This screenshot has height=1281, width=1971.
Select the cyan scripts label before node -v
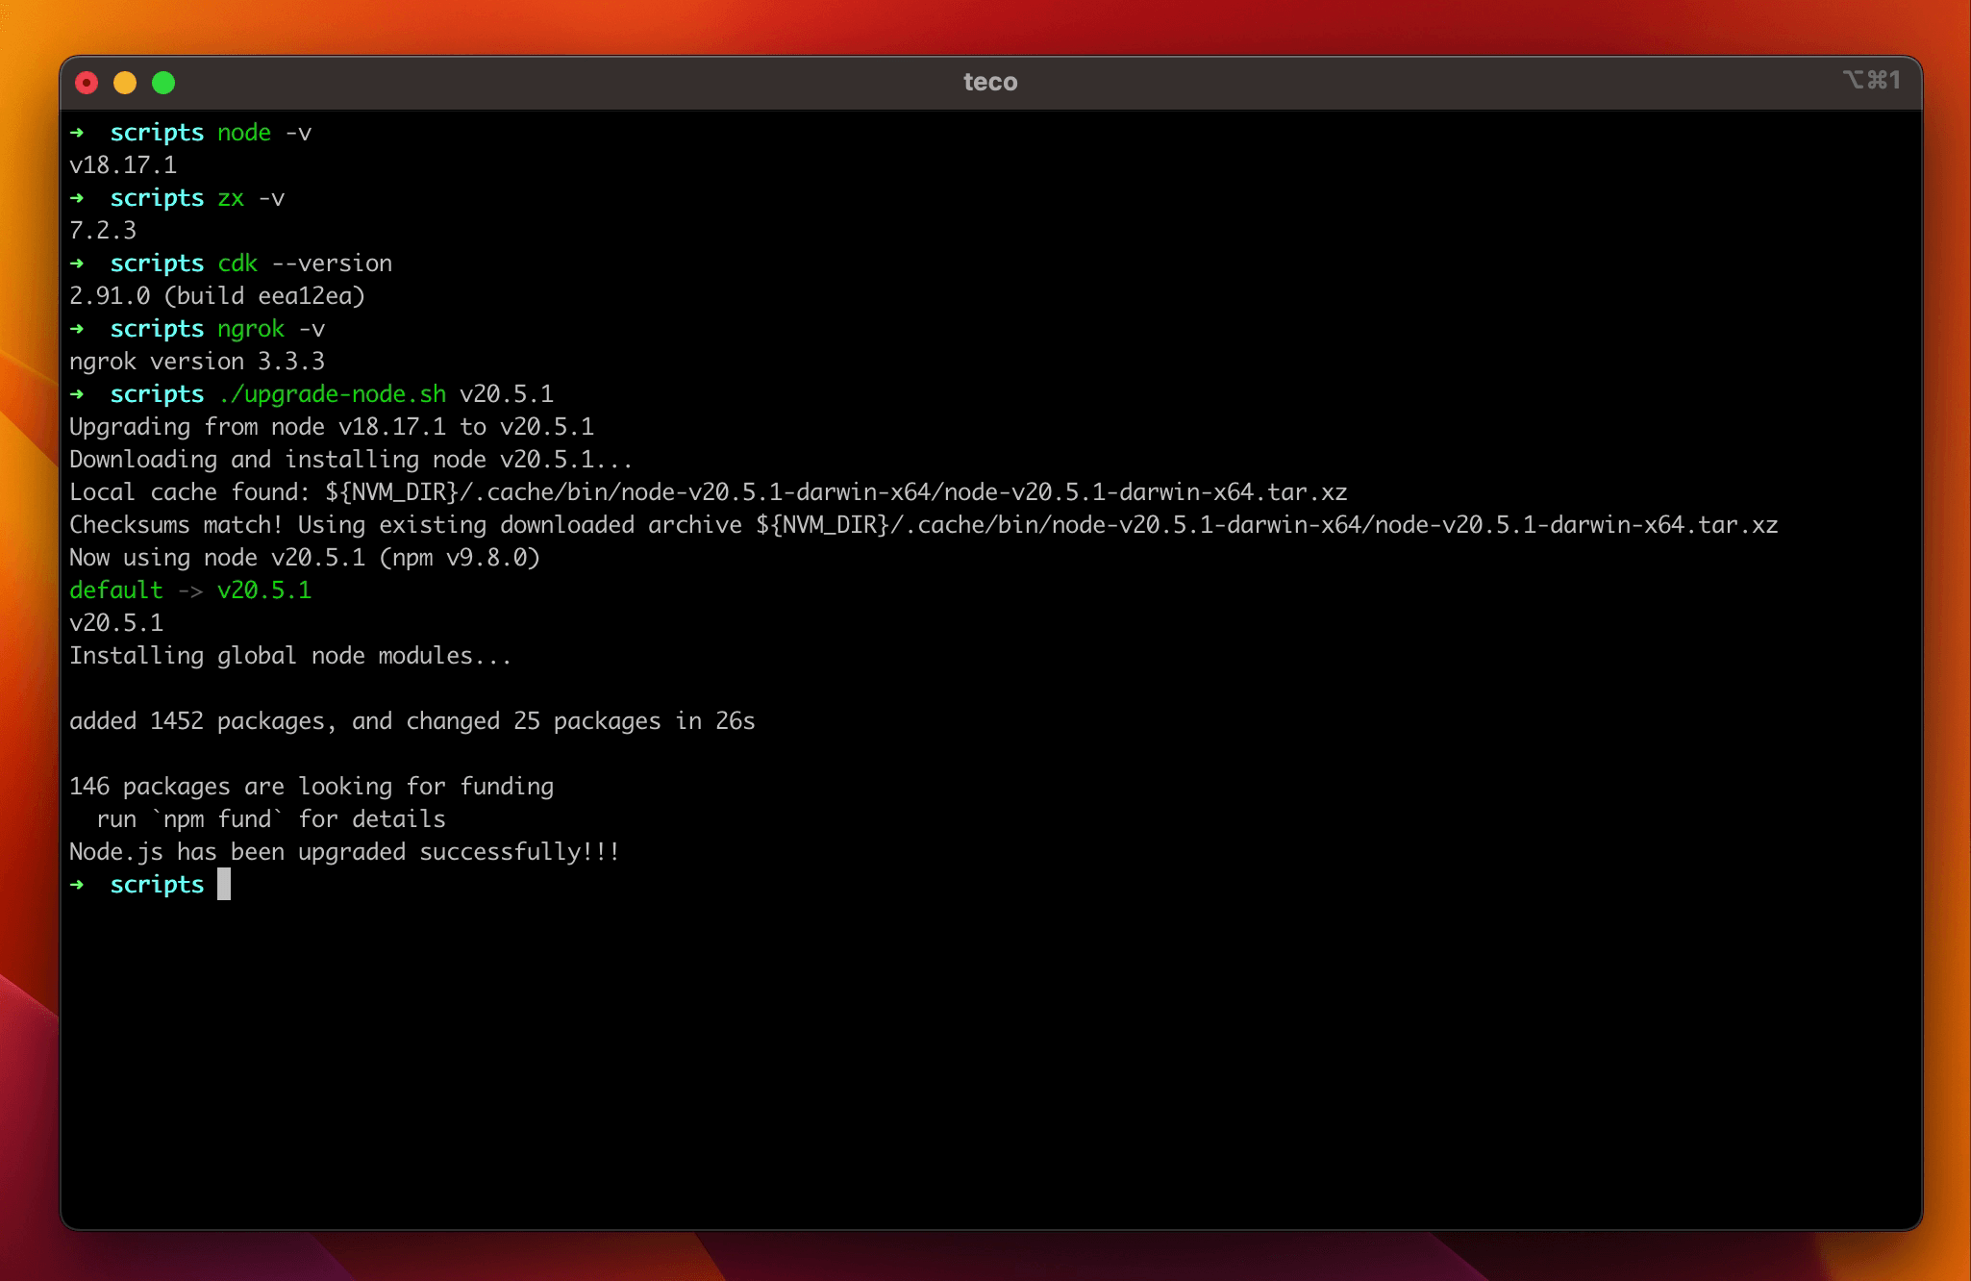(157, 134)
